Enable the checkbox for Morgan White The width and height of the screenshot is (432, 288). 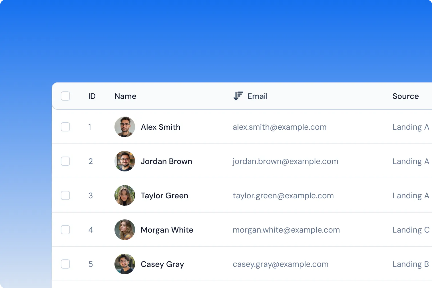[65, 230]
